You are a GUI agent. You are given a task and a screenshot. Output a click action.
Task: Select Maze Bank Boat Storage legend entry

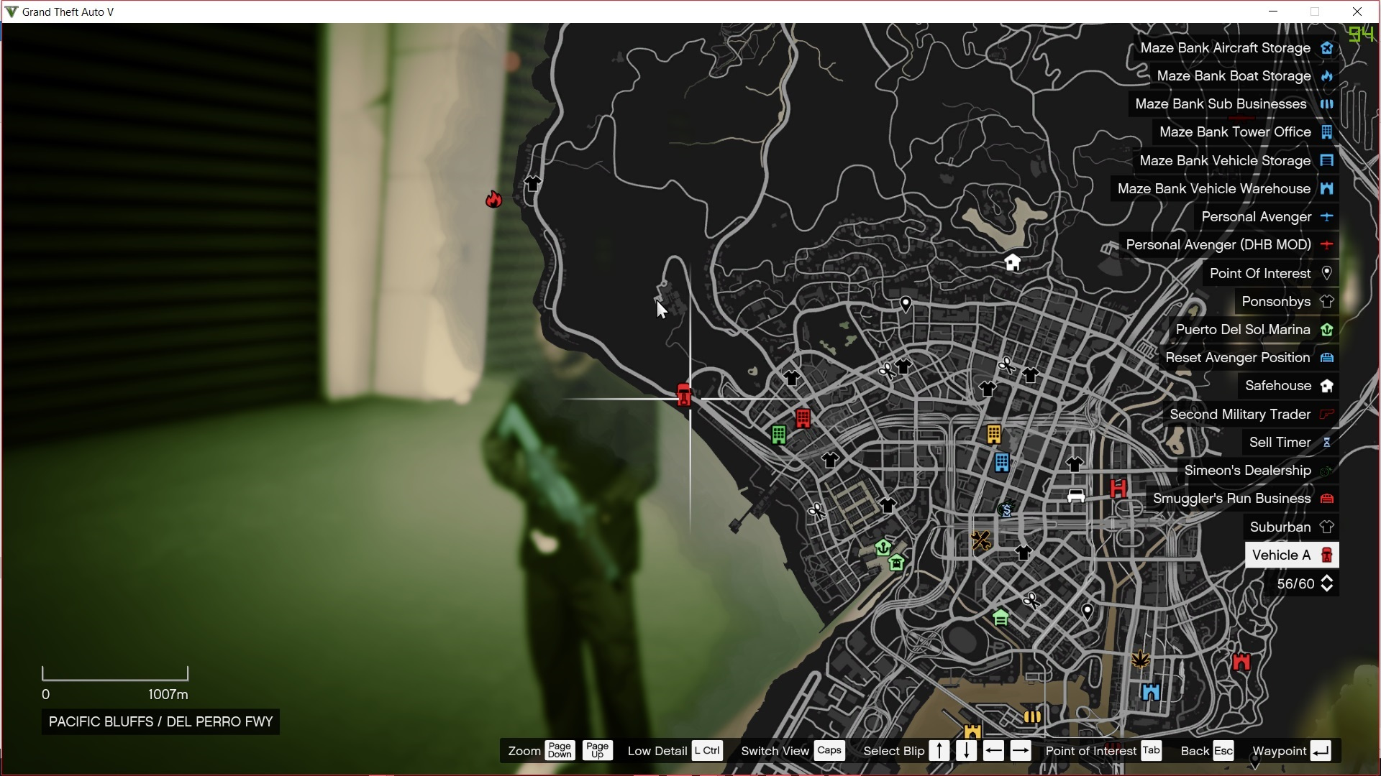[x=1244, y=76]
